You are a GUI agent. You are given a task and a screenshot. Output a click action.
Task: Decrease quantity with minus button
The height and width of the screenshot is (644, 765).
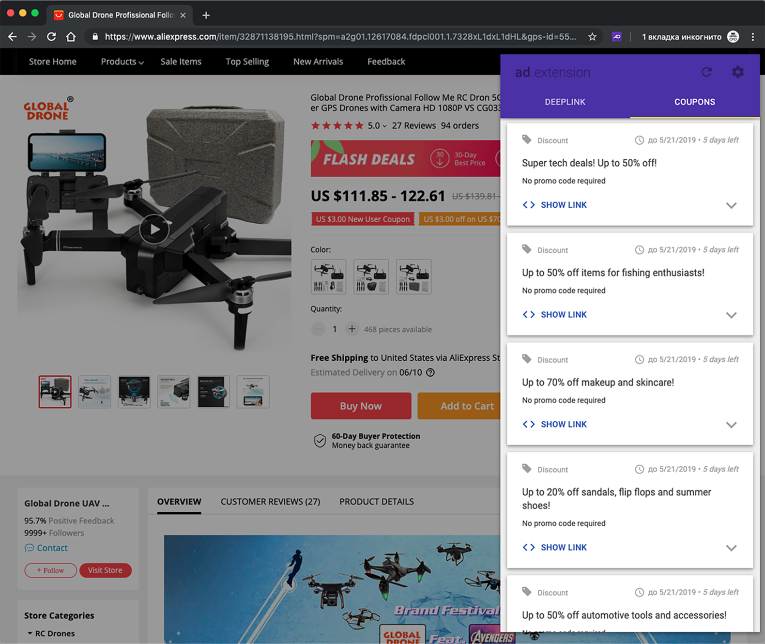pos(318,329)
